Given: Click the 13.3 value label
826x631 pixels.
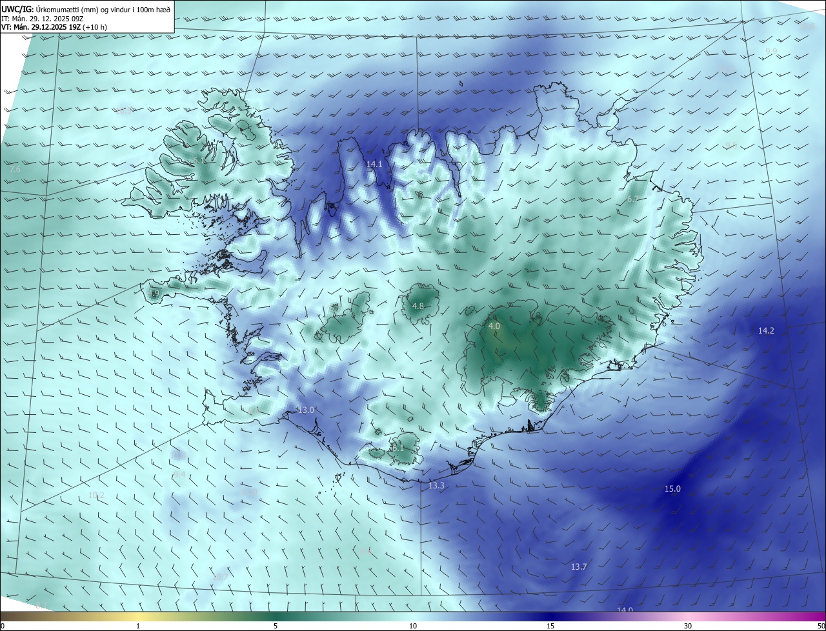Looking at the screenshot, I should [x=436, y=485].
